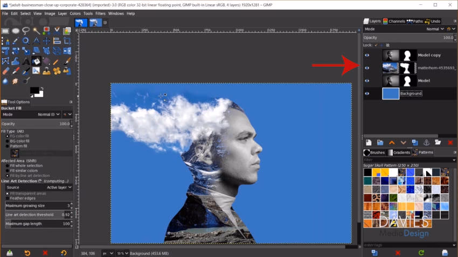The image size is (458, 257).
Task: Select the Text tool
Action: 26,61
